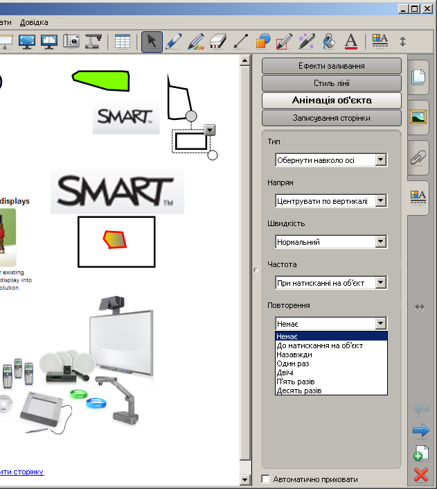Viewport: 437px width, 489px height.
Task: Choose Немає in repeat list
Action: [332, 336]
